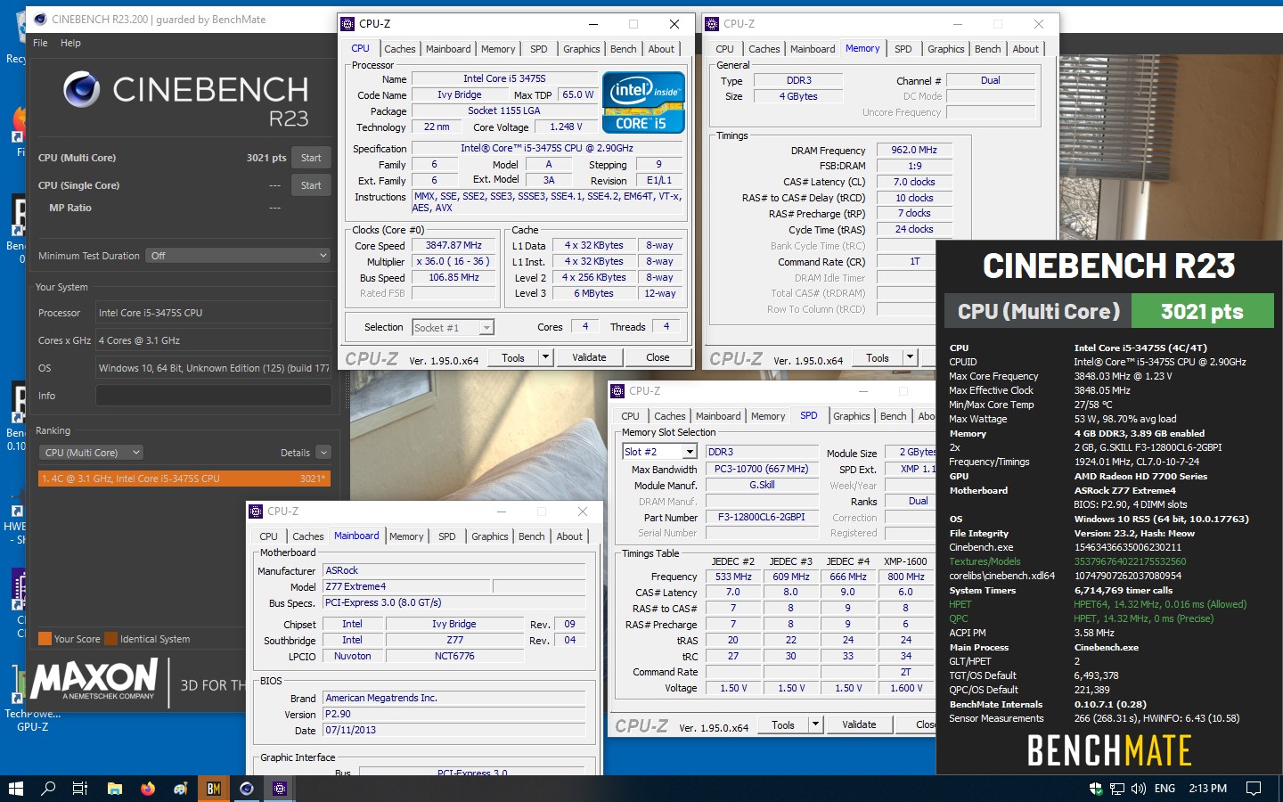Click the Info input field in Cinebench
The image size is (1283, 802).
click(x=213, y=396)
